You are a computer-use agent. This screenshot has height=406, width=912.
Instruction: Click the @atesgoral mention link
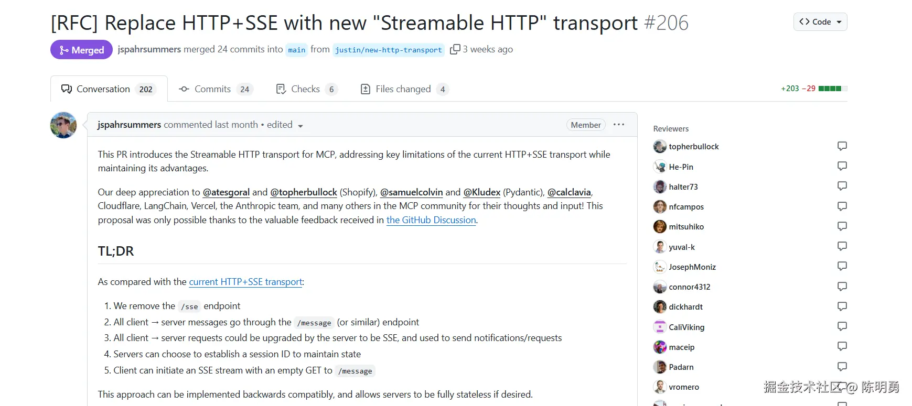(226, 192)
